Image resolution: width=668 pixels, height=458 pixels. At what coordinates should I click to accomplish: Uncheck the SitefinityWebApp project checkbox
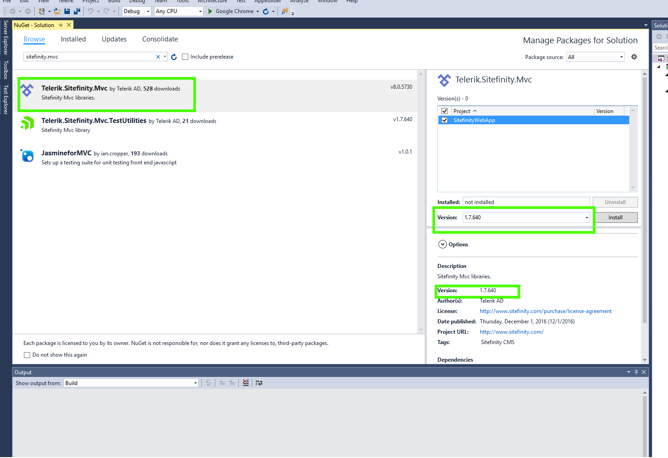coord(445,120)
